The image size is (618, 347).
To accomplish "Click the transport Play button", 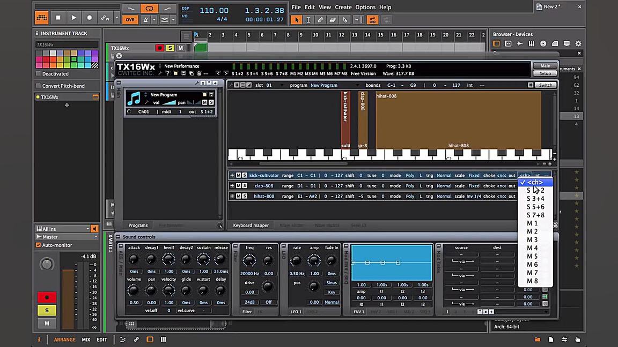I will pos(73,18).
